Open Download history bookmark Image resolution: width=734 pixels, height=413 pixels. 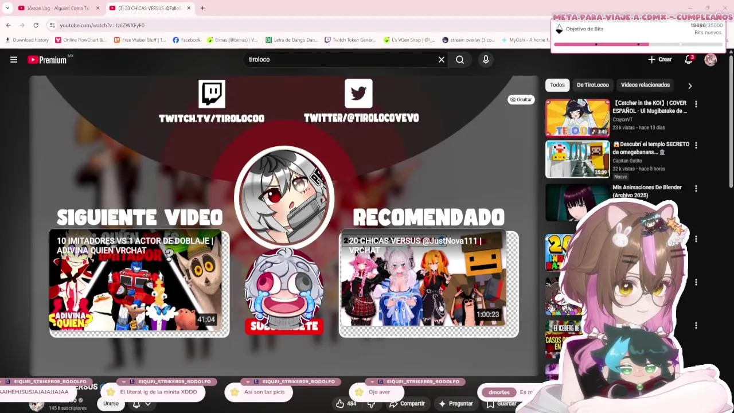pyautogui.click(x=27, y=40)
